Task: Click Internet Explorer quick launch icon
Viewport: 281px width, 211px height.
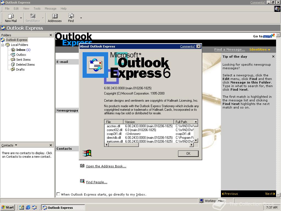Action: pyautogui.click(x=28, y=208)
